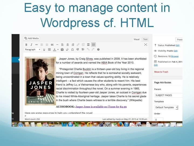Align text center
194x146 pixels.
[68, 45]
